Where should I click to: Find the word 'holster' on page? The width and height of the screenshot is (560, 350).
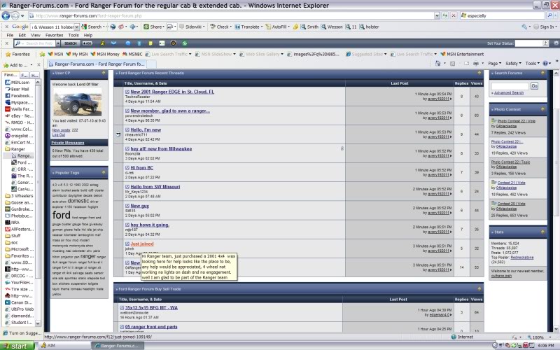coord(370,27)
